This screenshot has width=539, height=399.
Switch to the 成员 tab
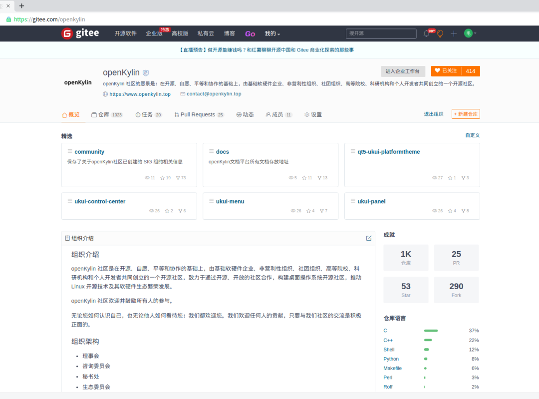[279, 114]
